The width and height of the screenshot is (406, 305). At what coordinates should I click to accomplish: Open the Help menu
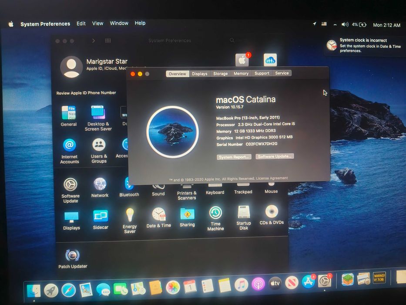(140, 23)
